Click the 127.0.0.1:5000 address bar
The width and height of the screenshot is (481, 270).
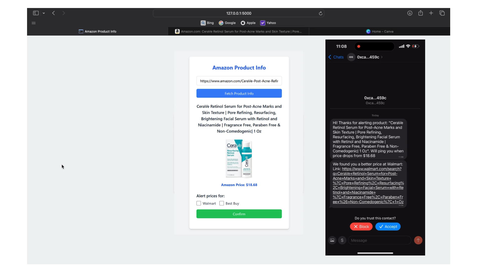[x=239, y=13]
